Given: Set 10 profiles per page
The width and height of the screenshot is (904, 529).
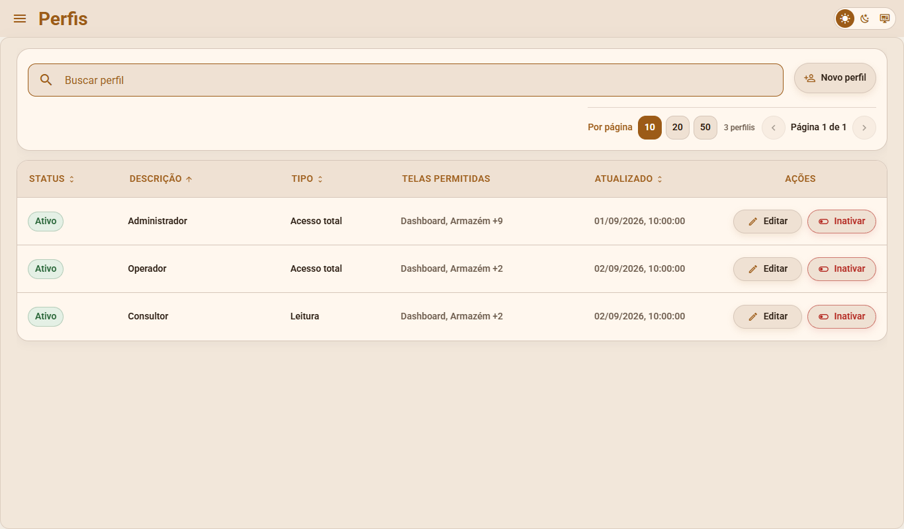Looking at the screenshot, I should [650, 128].
